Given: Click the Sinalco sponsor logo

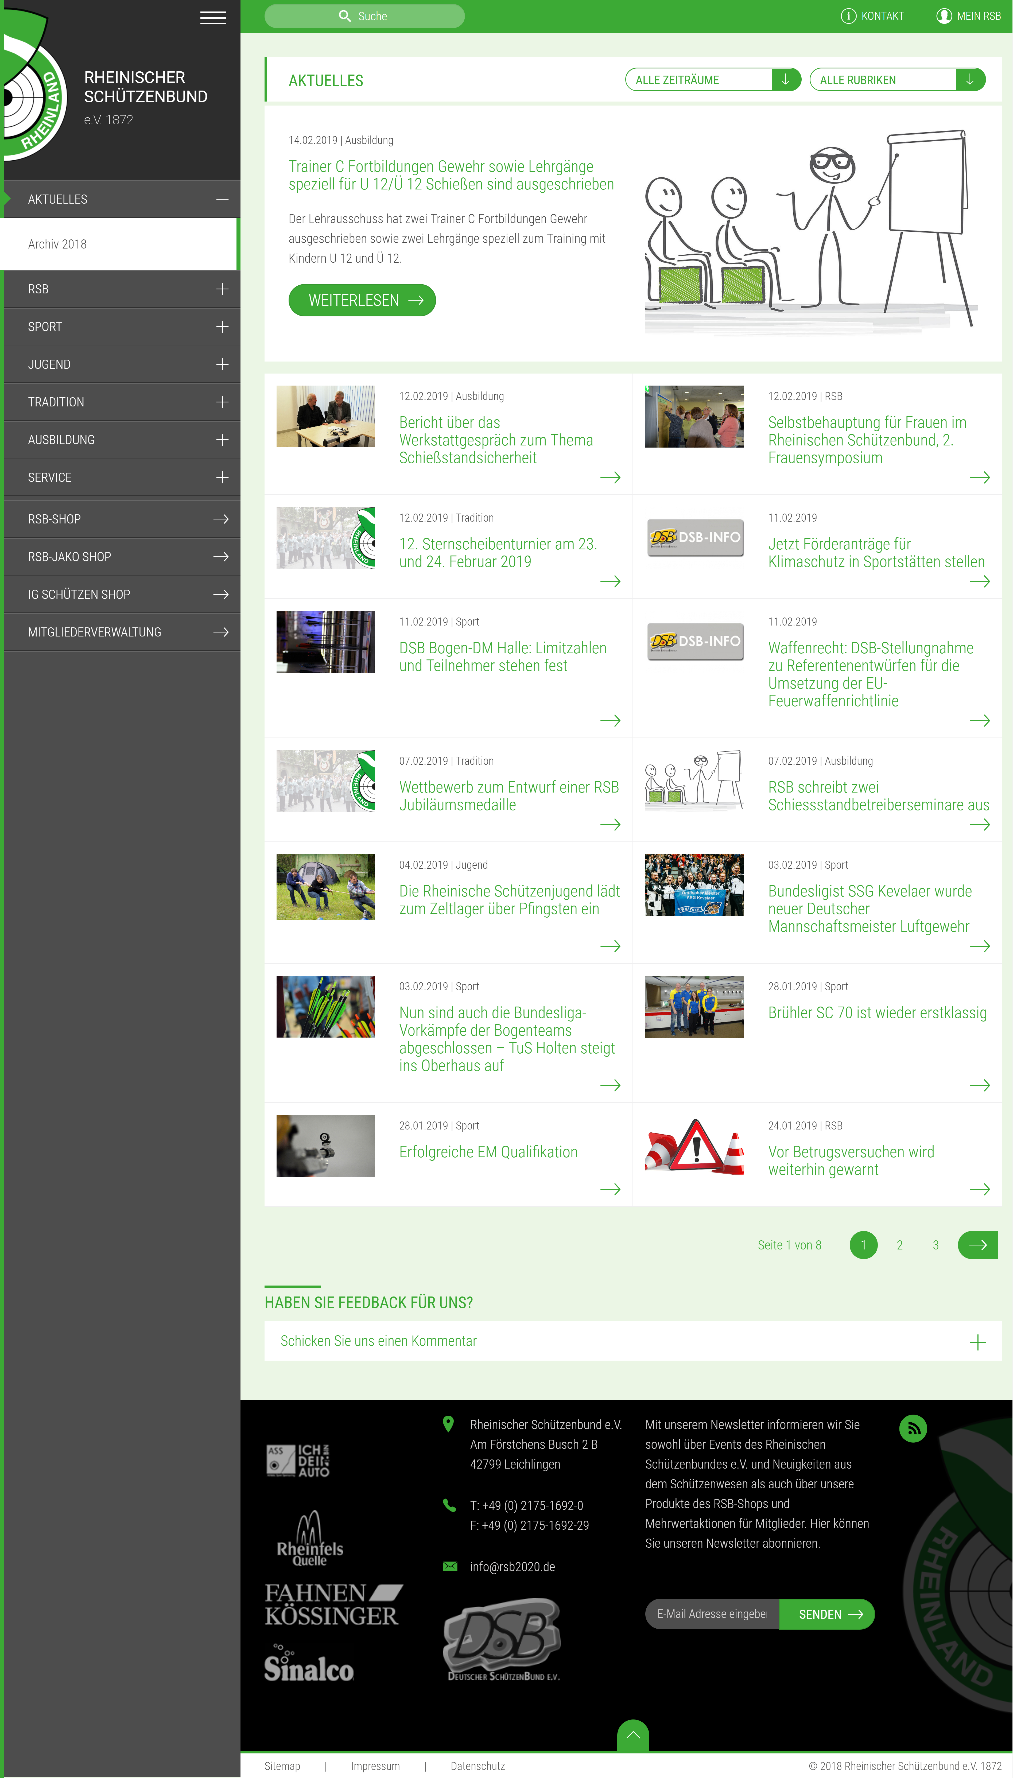Looking at the screenshot, I should coord(309,1663).
